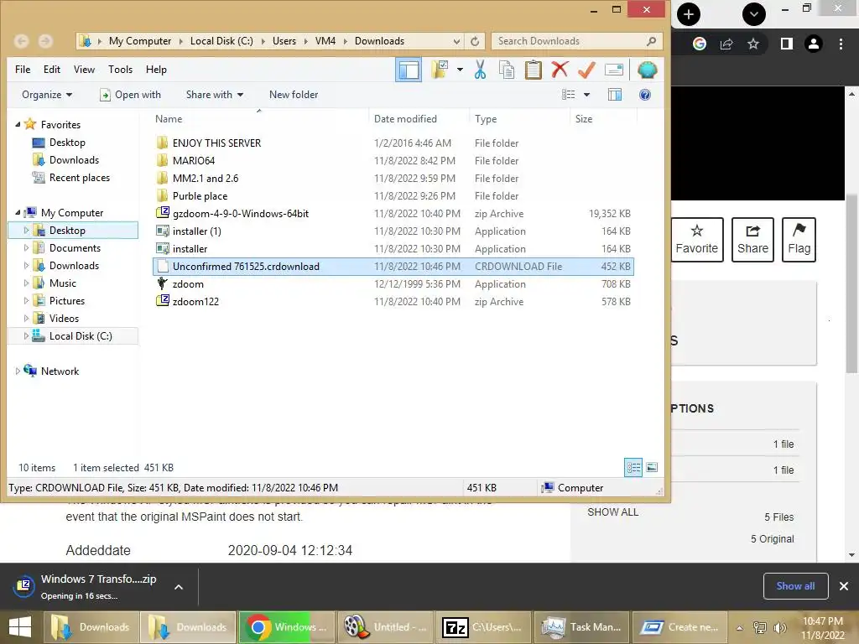Image resolution: width=859 pixels, height=644 pixels.
Task: Sort by Size column header
Action: (x=604, y=119)
